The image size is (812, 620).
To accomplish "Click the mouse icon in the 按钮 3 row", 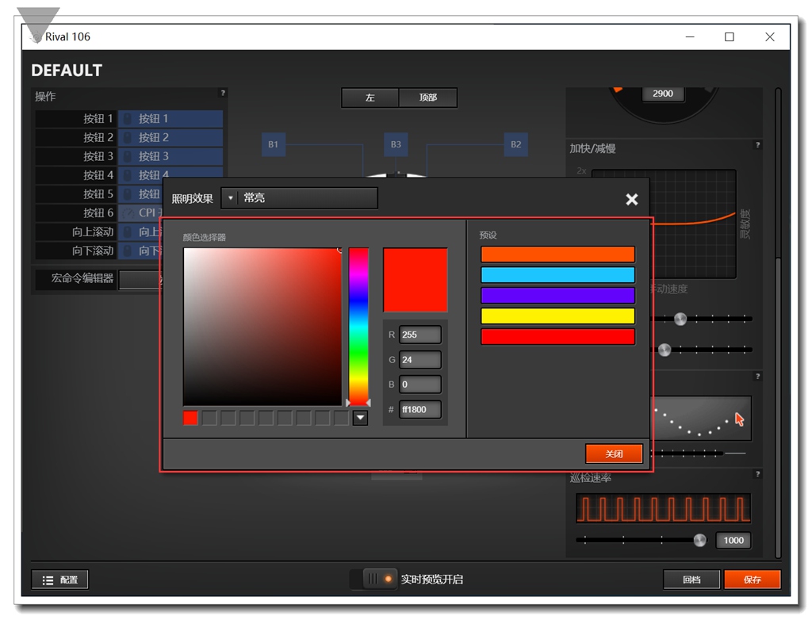I will (x=128, y=157).
